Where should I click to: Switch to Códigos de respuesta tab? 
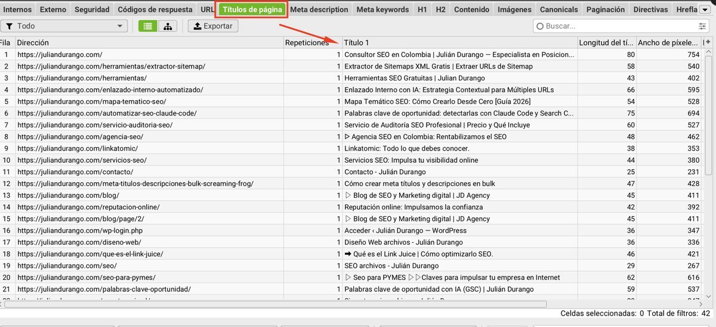click(x=155, y=10)
